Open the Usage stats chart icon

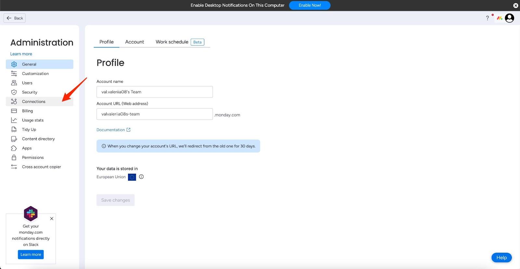(x=14, y=120)
